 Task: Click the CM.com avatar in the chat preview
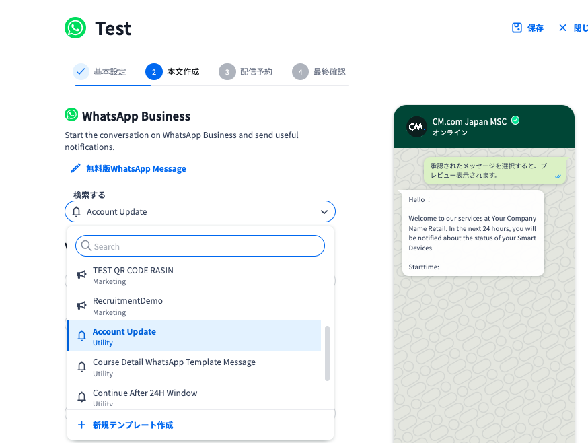pos(415,126)
